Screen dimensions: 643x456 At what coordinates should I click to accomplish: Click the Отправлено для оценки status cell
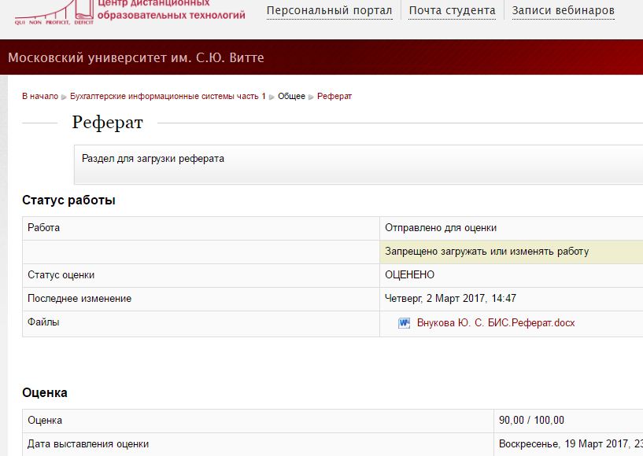pyautogui.click(x=440, y=228)
